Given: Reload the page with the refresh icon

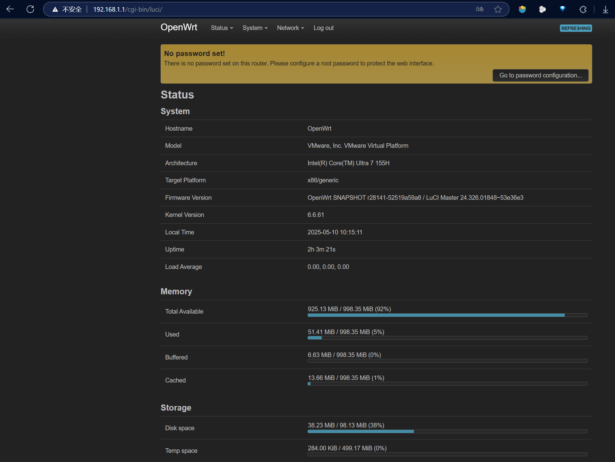Looking at the screenshot, I should (x=30, y=9).
